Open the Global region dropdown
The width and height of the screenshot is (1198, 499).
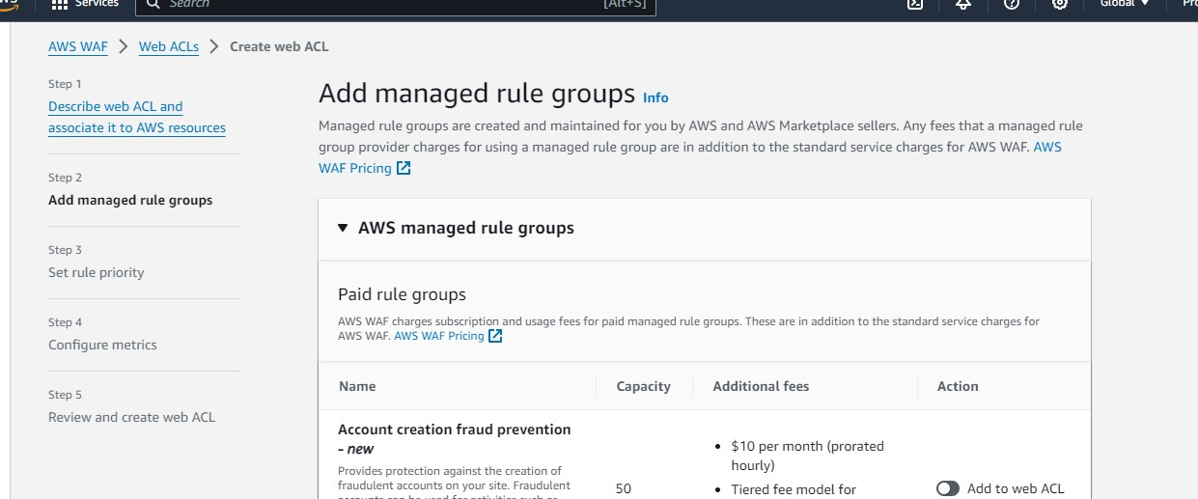point(1125,4)
